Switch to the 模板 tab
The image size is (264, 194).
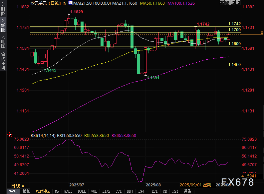(26, 191)
